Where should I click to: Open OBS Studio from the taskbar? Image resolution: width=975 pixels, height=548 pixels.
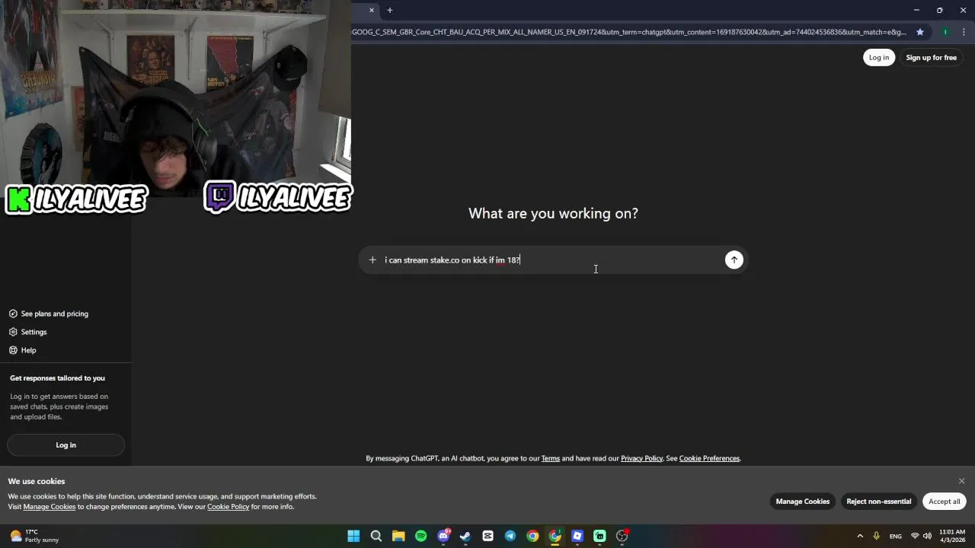tap(622, 536)
